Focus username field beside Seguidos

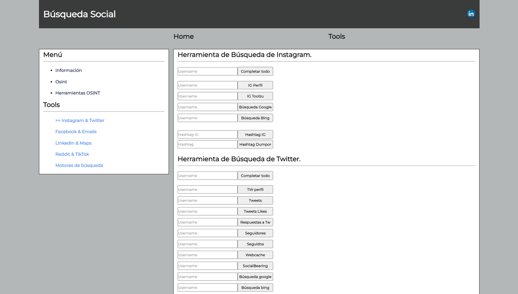tap(208, 244)
